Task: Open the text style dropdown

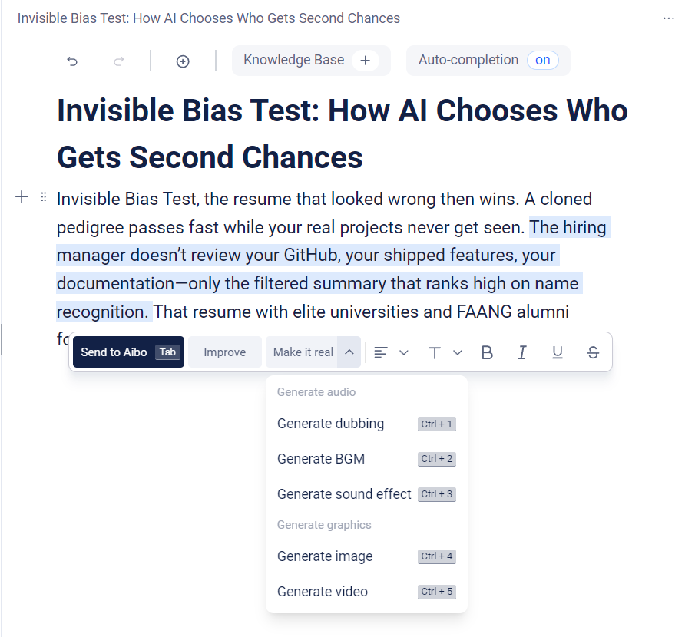Action: point(445,352)
